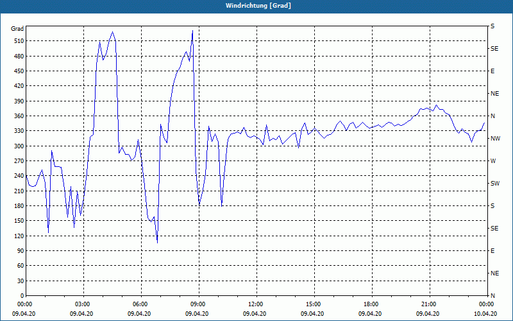Click the 09.04.20 date below 03:00
Image resolution: width=513 pixels, height=321 pixels.
(81, 313)
